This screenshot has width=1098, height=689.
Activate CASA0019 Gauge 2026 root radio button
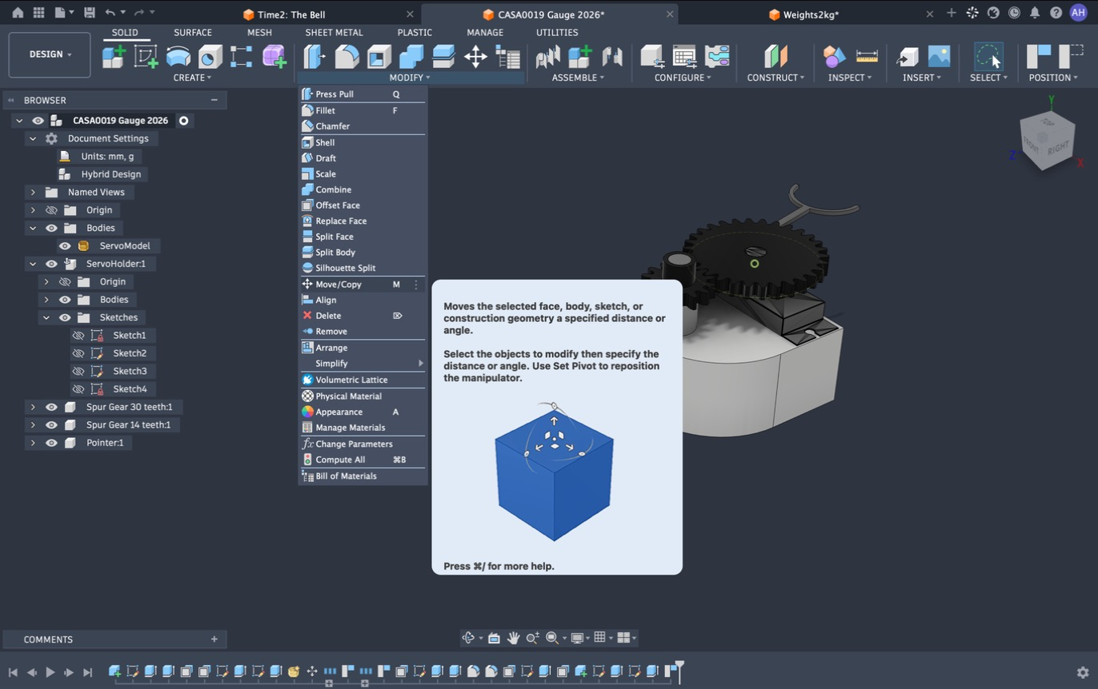pyautogui.click(x=183, y=121)
